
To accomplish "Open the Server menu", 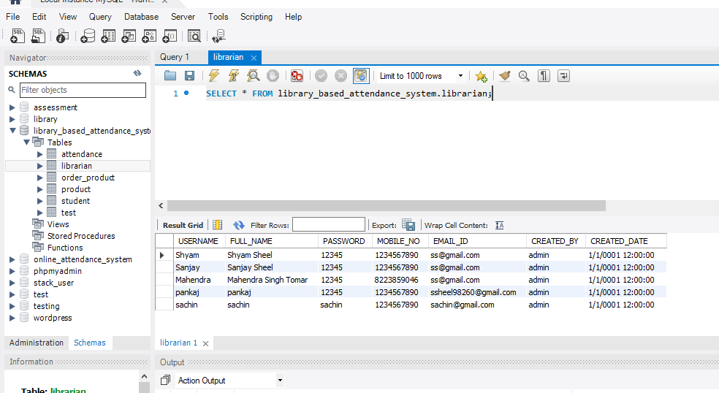I will (183, 17).
